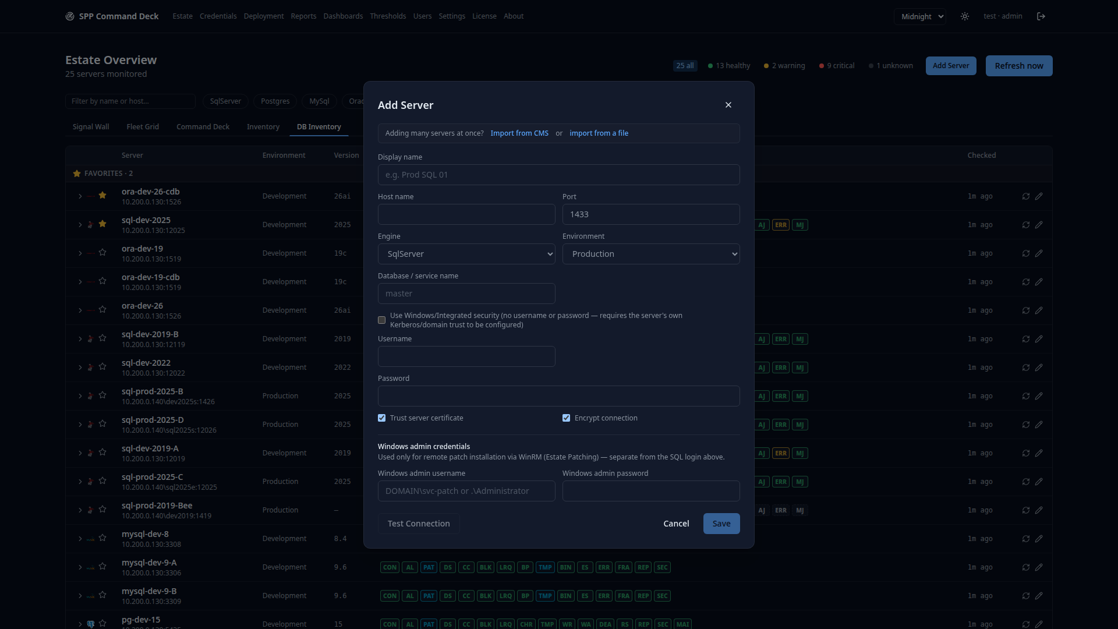Refresh the ora-dev-19-cdb row
The image size is (1118, 629).
(1026, 282)
